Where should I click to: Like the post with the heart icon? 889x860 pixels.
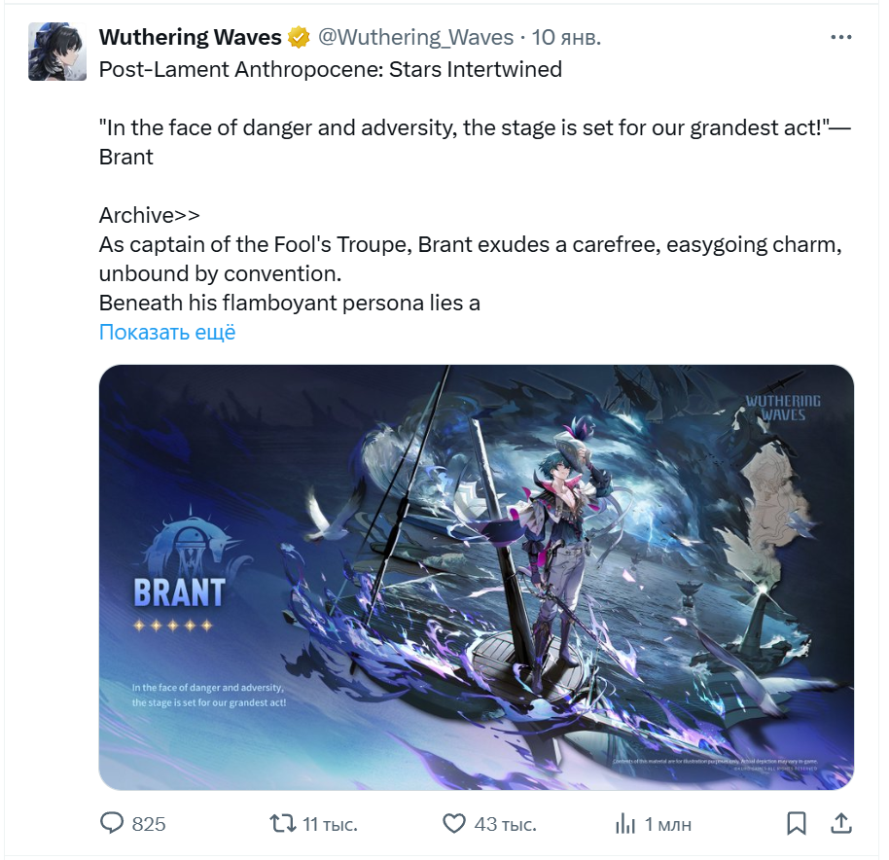click(x=453, y=823)
